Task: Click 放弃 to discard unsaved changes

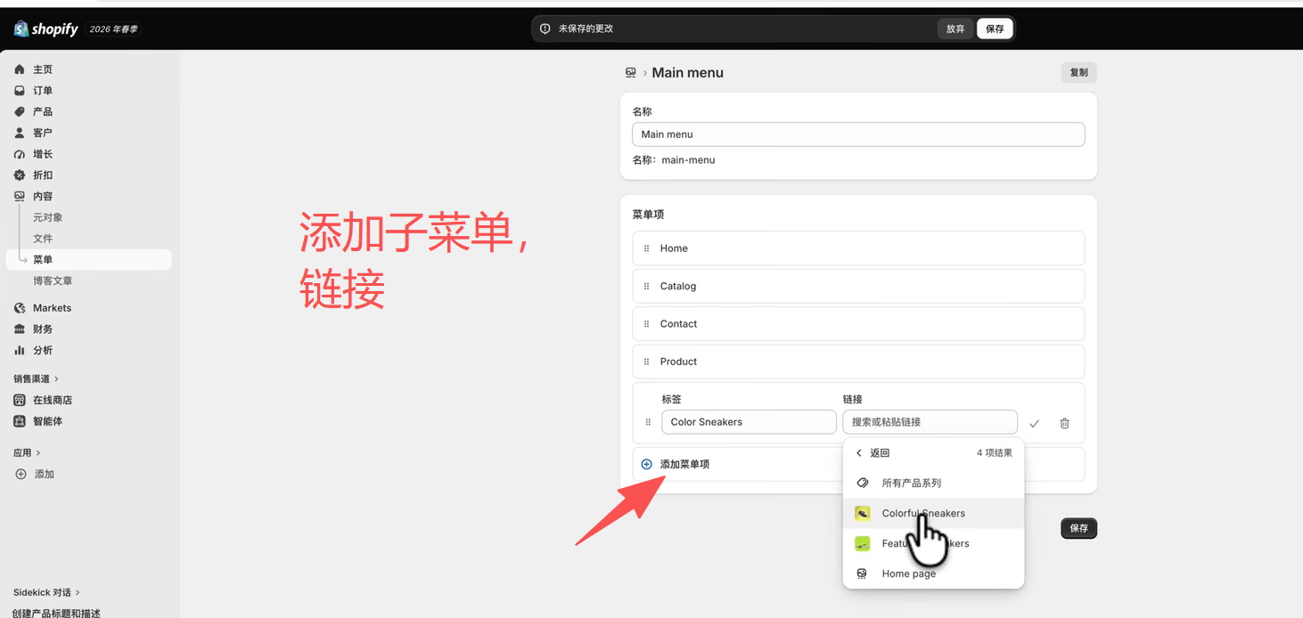Action: coord(955,28)
